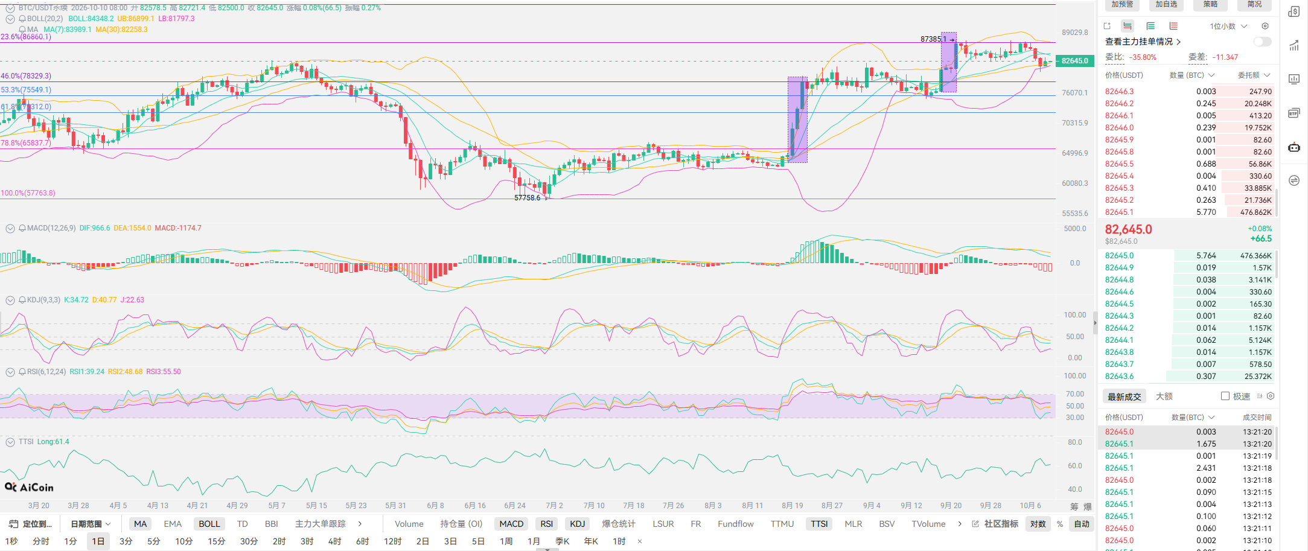Viewport: 1308px width, 551px height.
Task: Collapse the MACD indicator panel
Action: (10, 228)
